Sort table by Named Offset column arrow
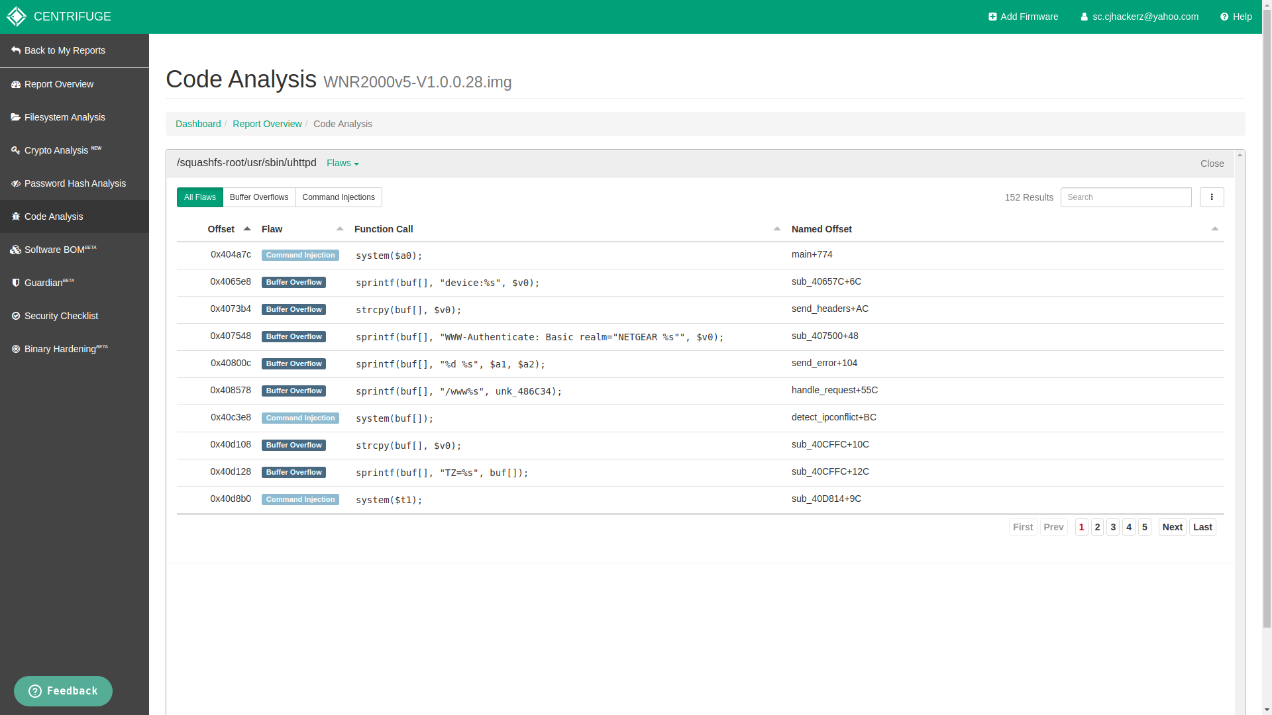Screen dimensions: 1272x715 point(1215,228)
